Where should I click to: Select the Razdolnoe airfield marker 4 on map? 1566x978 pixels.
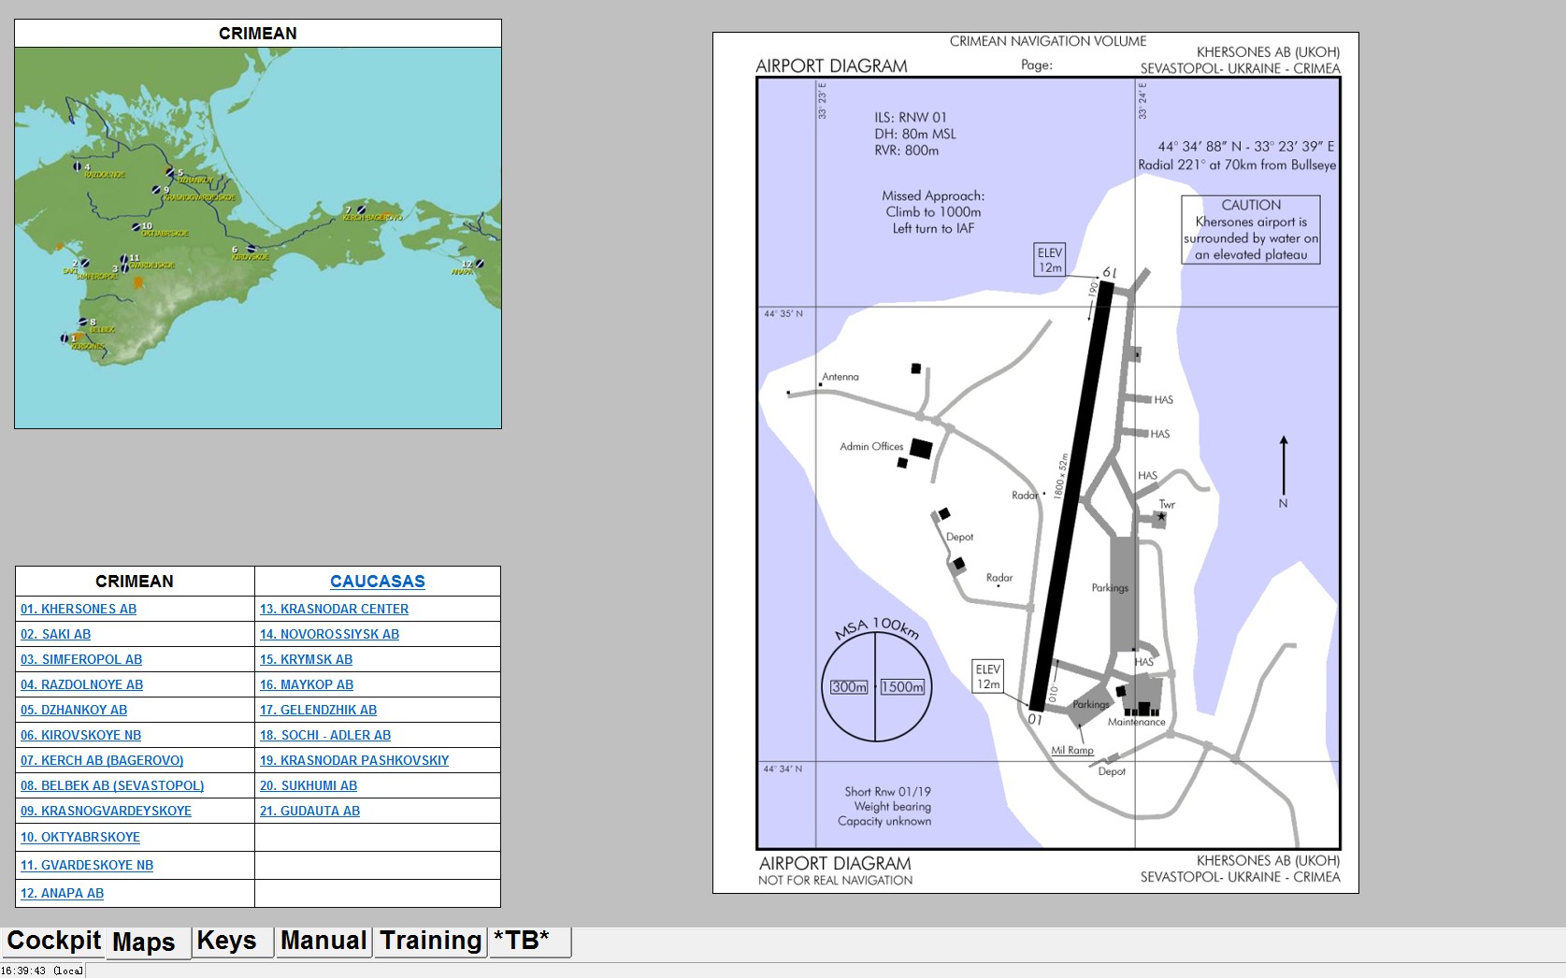click(x=78, y=166)
